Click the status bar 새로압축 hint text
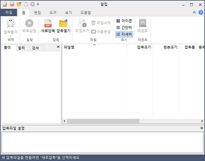This screenshot has height=161, width=205. click(x=40, y=158)
